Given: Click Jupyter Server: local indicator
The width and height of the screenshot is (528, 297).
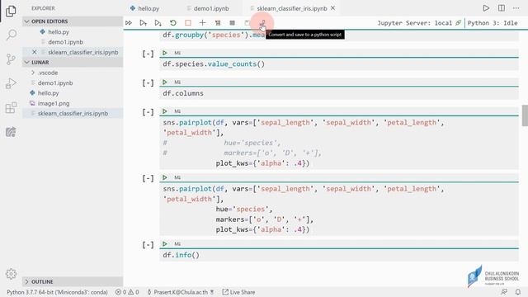Looking at the screenshot, I should click(419, 23).
